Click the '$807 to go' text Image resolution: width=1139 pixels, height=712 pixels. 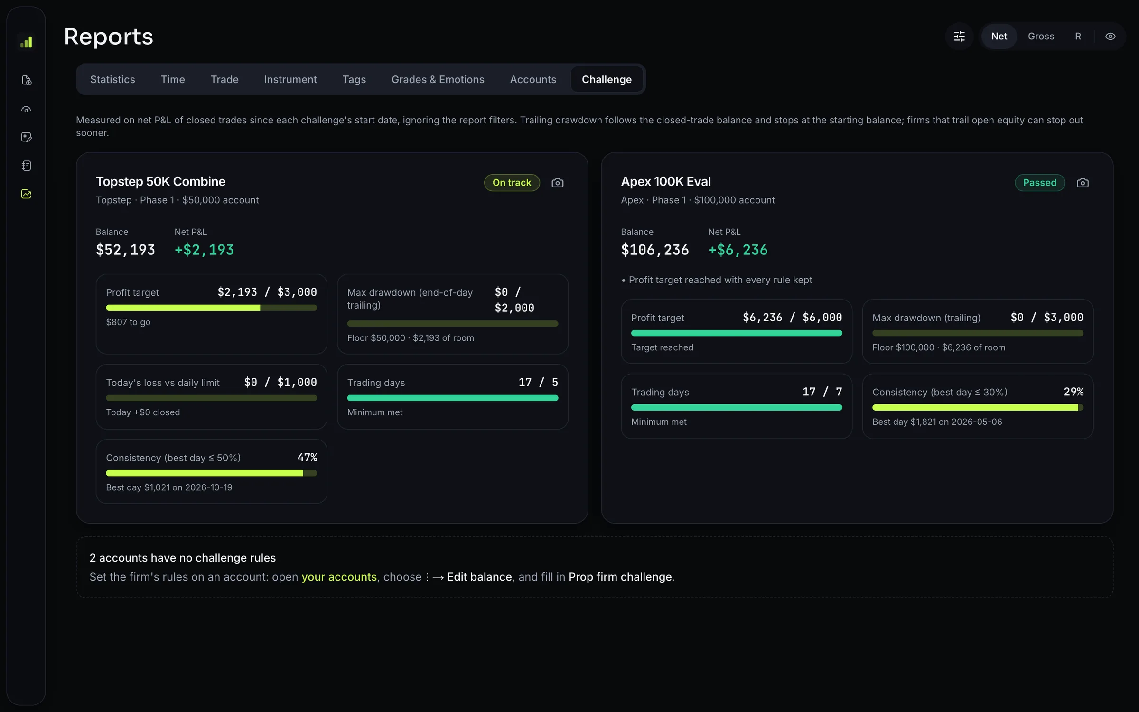pos(128,322)
